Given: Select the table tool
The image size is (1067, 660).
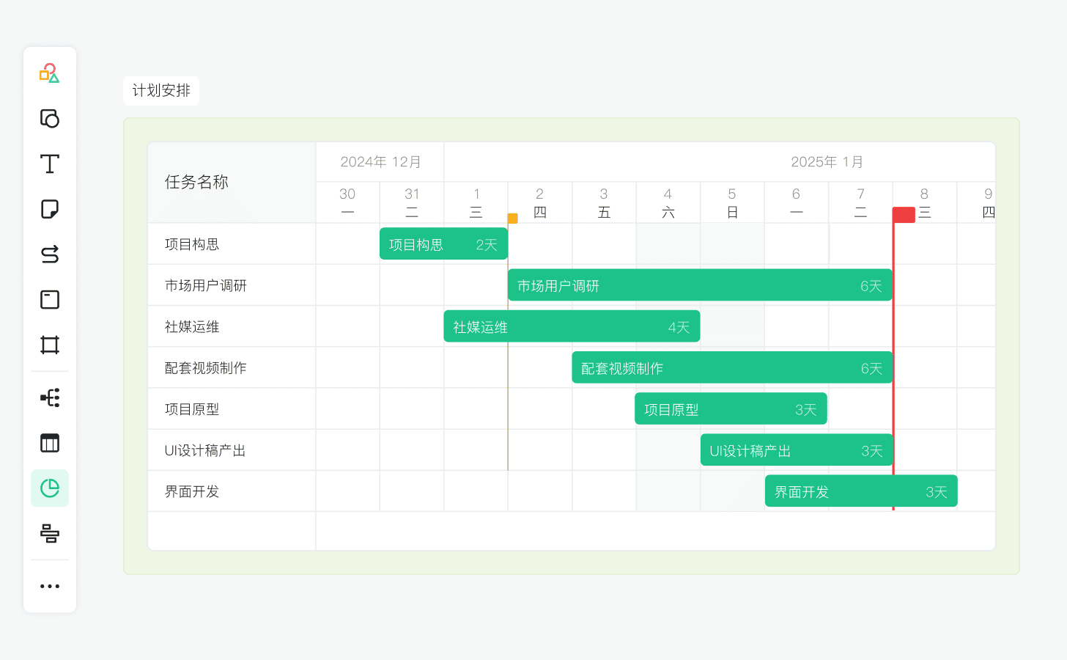Looking at the screenshot, I should click(x=49, y=443).
